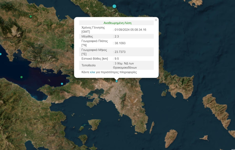This screenshot has width=235, height=150.
Task: Click the Θρακομακεδόνων location text
Action: (x=125, y=67)
